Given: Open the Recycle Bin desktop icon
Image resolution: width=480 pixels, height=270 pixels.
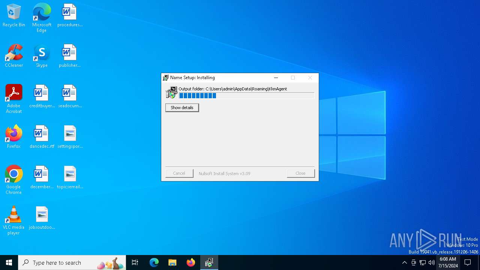Looking at the screenshot, I should pos(14,16).
